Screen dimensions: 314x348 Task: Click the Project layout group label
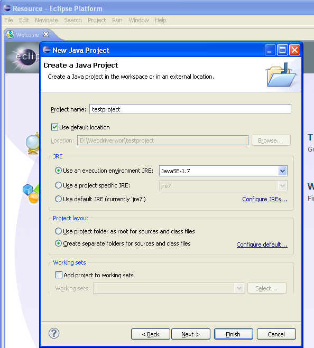[x=71, y=218]
